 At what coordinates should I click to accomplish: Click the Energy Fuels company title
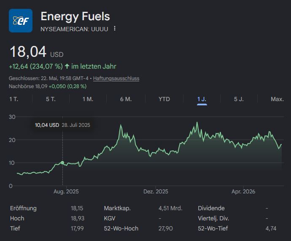(x=75, y=16)
